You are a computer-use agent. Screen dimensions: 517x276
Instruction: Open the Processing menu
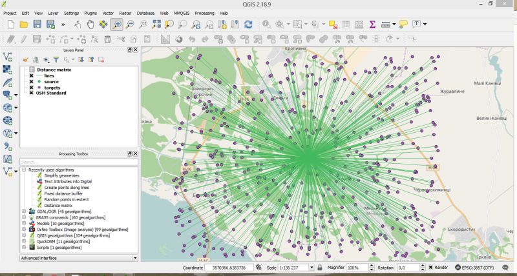204,13
